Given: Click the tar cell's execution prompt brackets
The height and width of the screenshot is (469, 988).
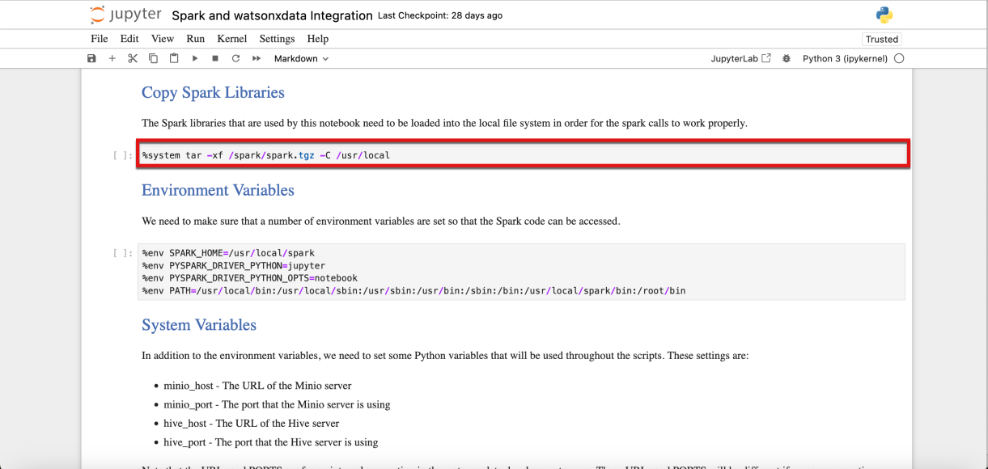Looking at the screenshot, I should (x=123, y=155).
